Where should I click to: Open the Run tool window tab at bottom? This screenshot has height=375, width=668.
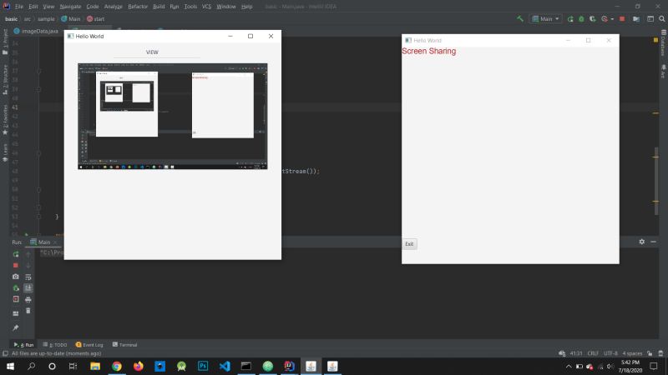(x=23, y=345)
